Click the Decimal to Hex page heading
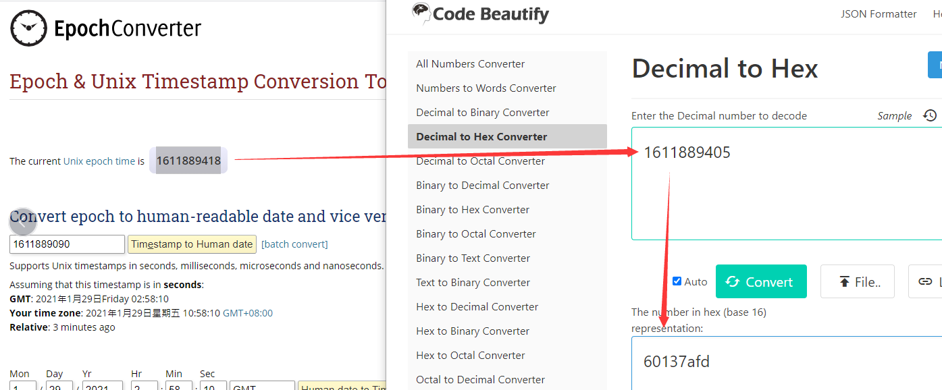942x390 pixels. coord(725,69)
